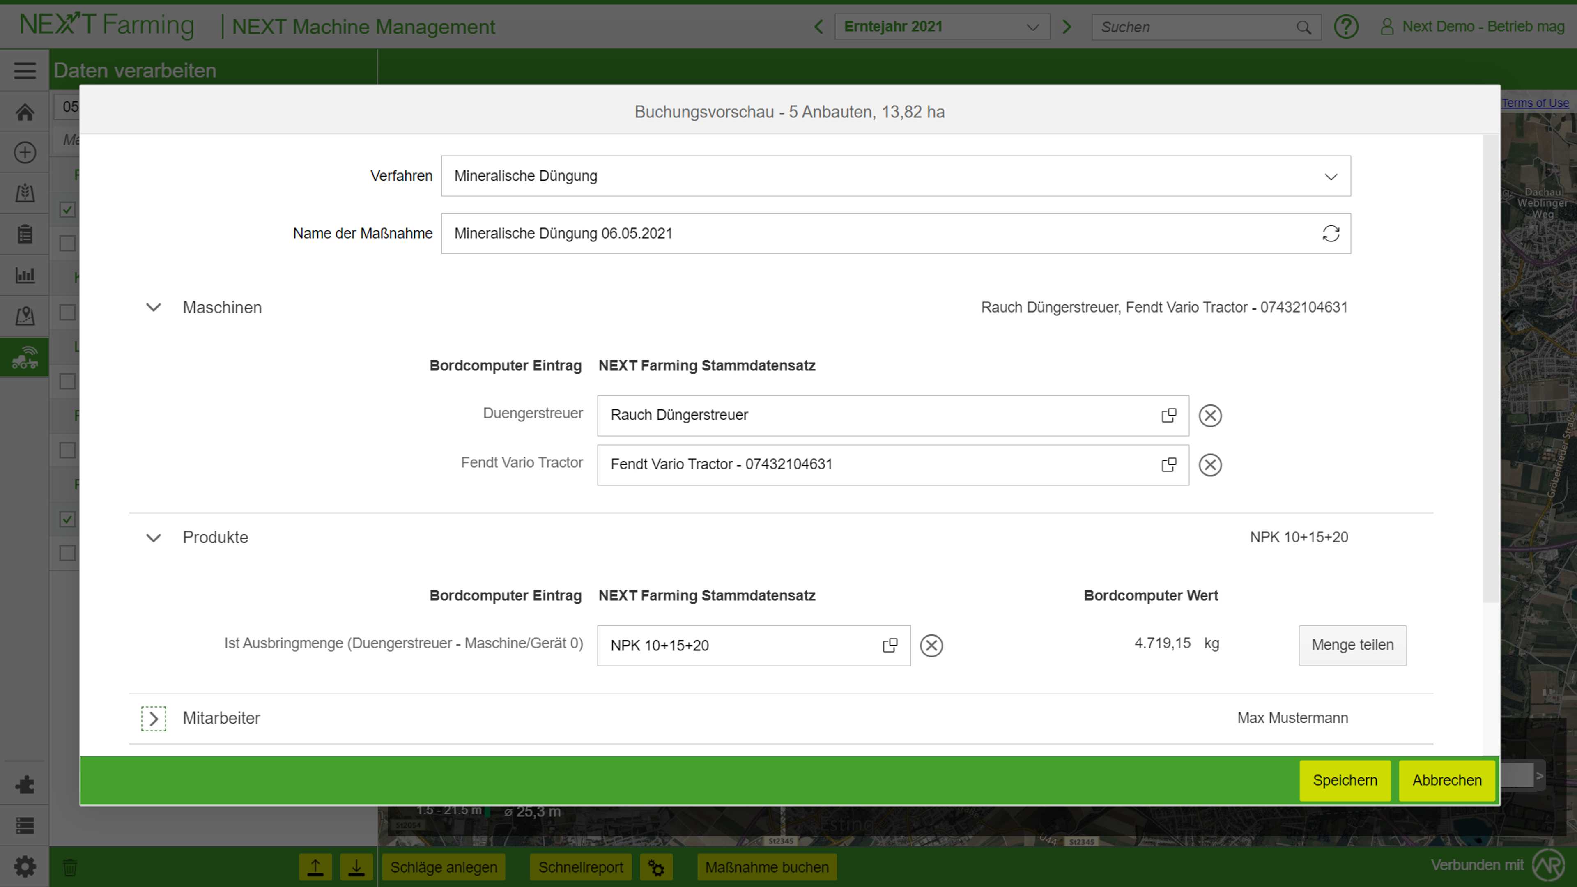Open the settings gear in sidebar
This screenshot has width=1577, height=887.
point(25,867)
